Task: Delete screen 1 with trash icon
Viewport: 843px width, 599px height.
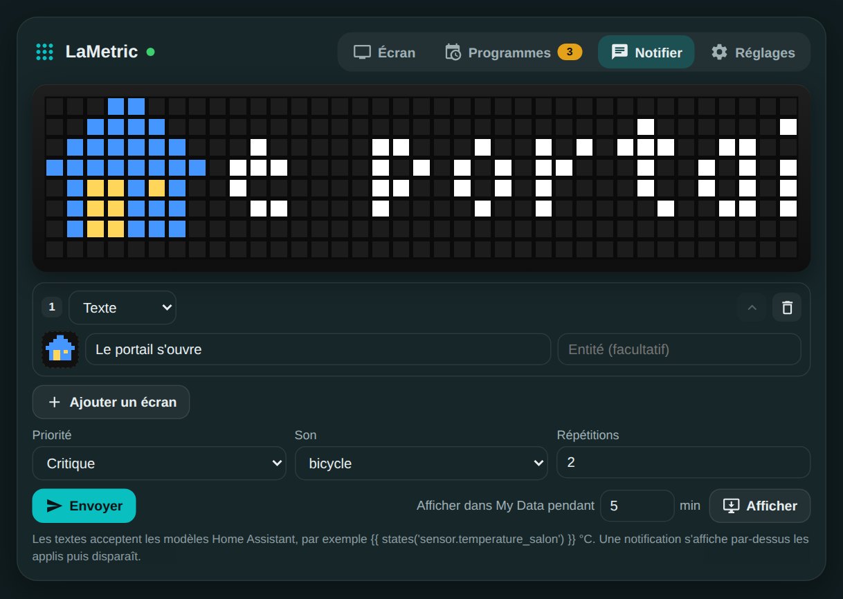Action: point(787,308)
